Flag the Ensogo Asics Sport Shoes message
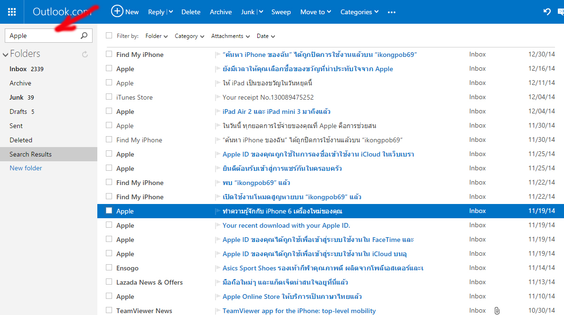This screenshot has height=315, width=564. click(217, 268)
